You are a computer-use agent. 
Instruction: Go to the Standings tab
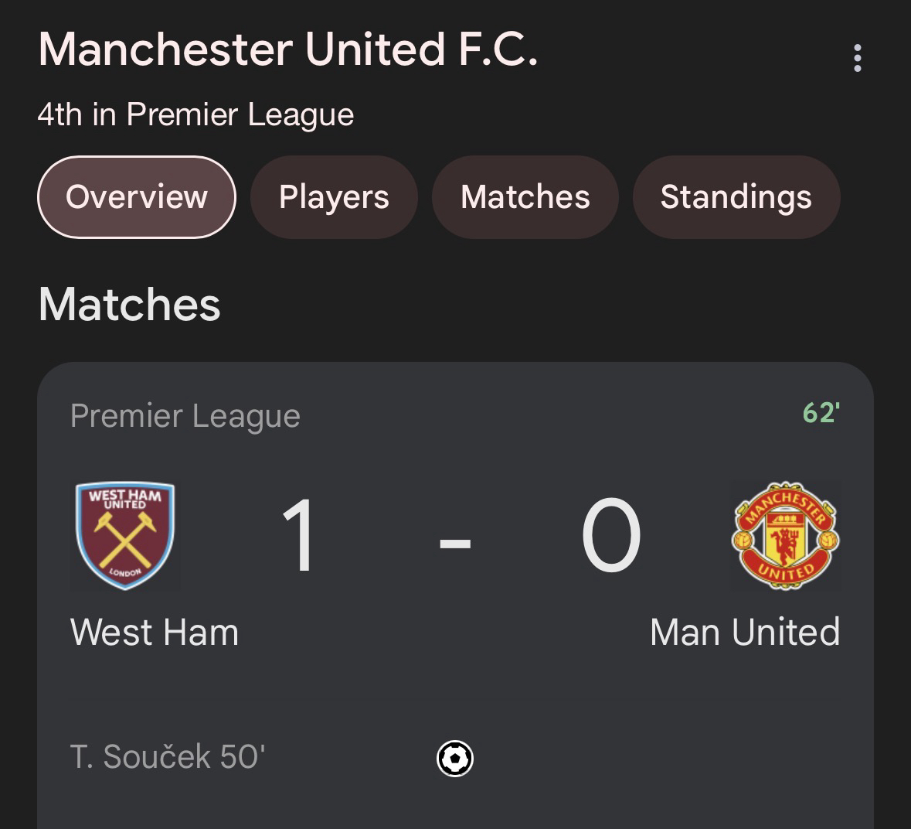736,197
